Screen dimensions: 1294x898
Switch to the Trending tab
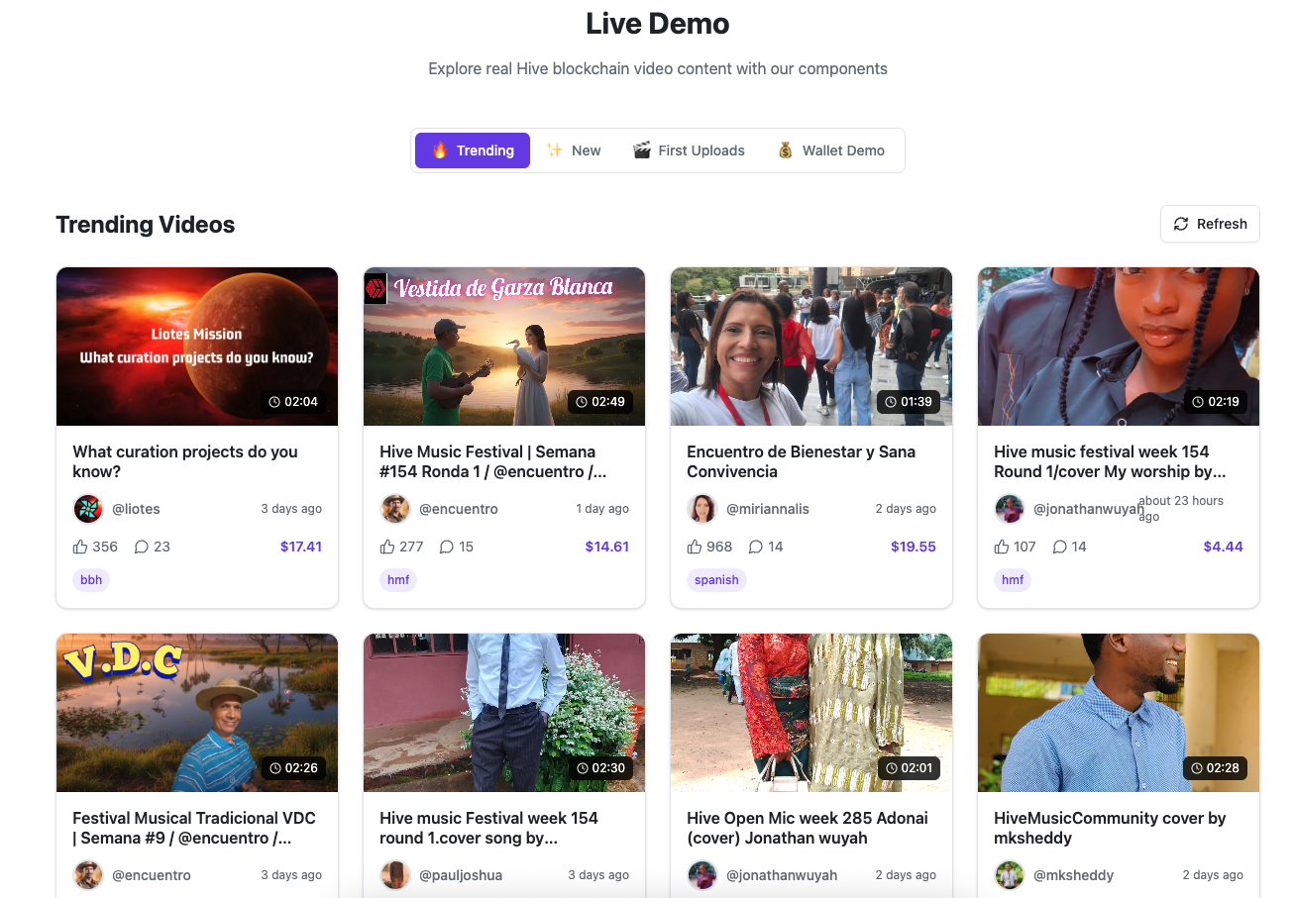coord(473,150)
